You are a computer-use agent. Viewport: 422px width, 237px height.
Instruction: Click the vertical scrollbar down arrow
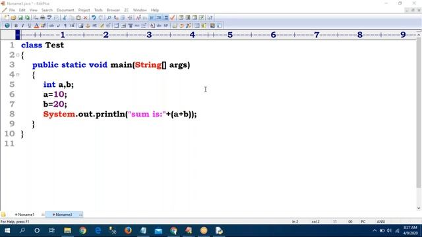(x=419, y=208)
